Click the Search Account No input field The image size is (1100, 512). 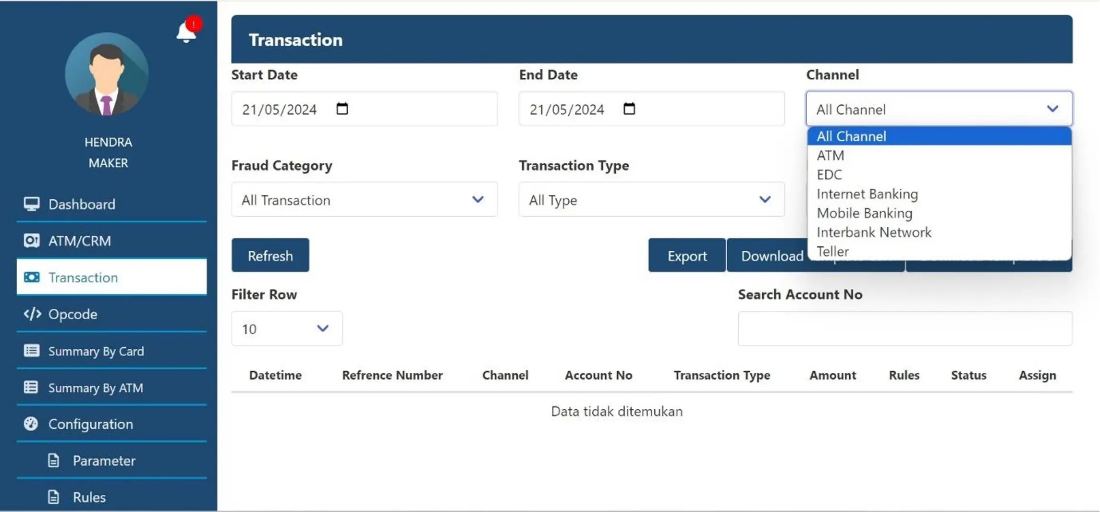point(904,328)
